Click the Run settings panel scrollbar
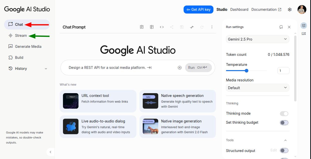The width and height of the screenshot is (311, 159). pos(295,68)
